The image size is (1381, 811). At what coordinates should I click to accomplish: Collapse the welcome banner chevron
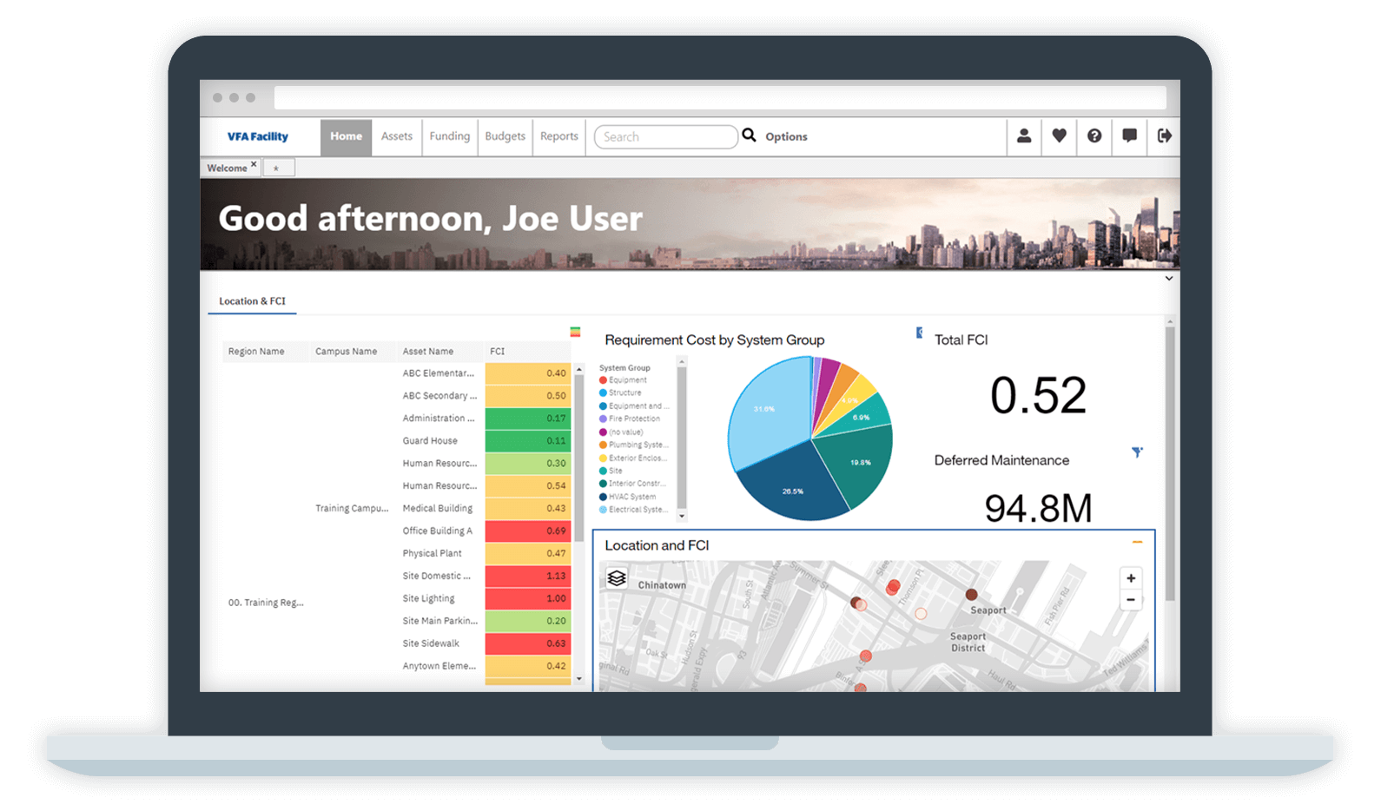click(x=1169, y=279)
